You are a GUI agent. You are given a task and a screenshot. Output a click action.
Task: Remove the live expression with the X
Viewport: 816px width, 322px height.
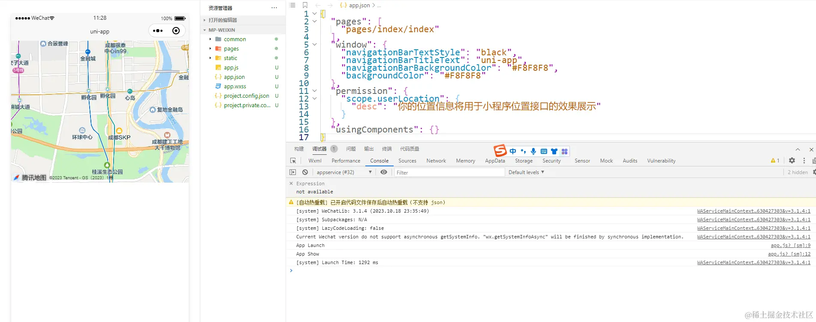291,183
